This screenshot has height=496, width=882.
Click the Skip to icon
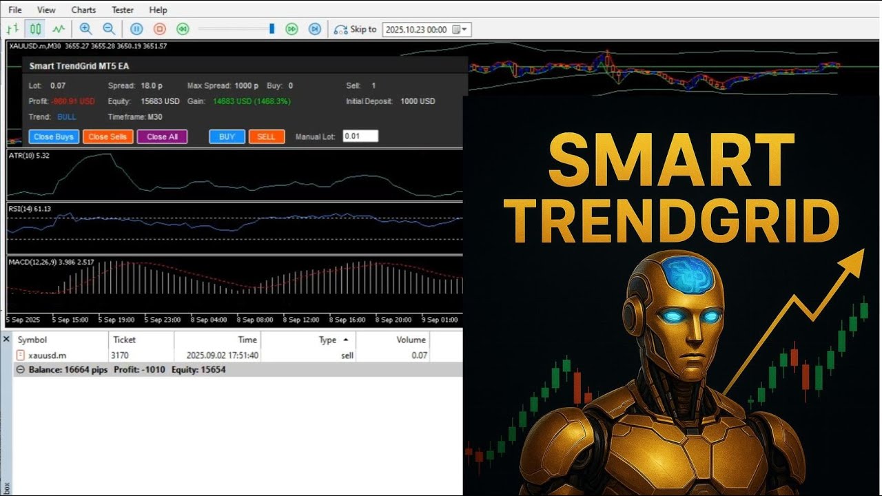point(340,30)
